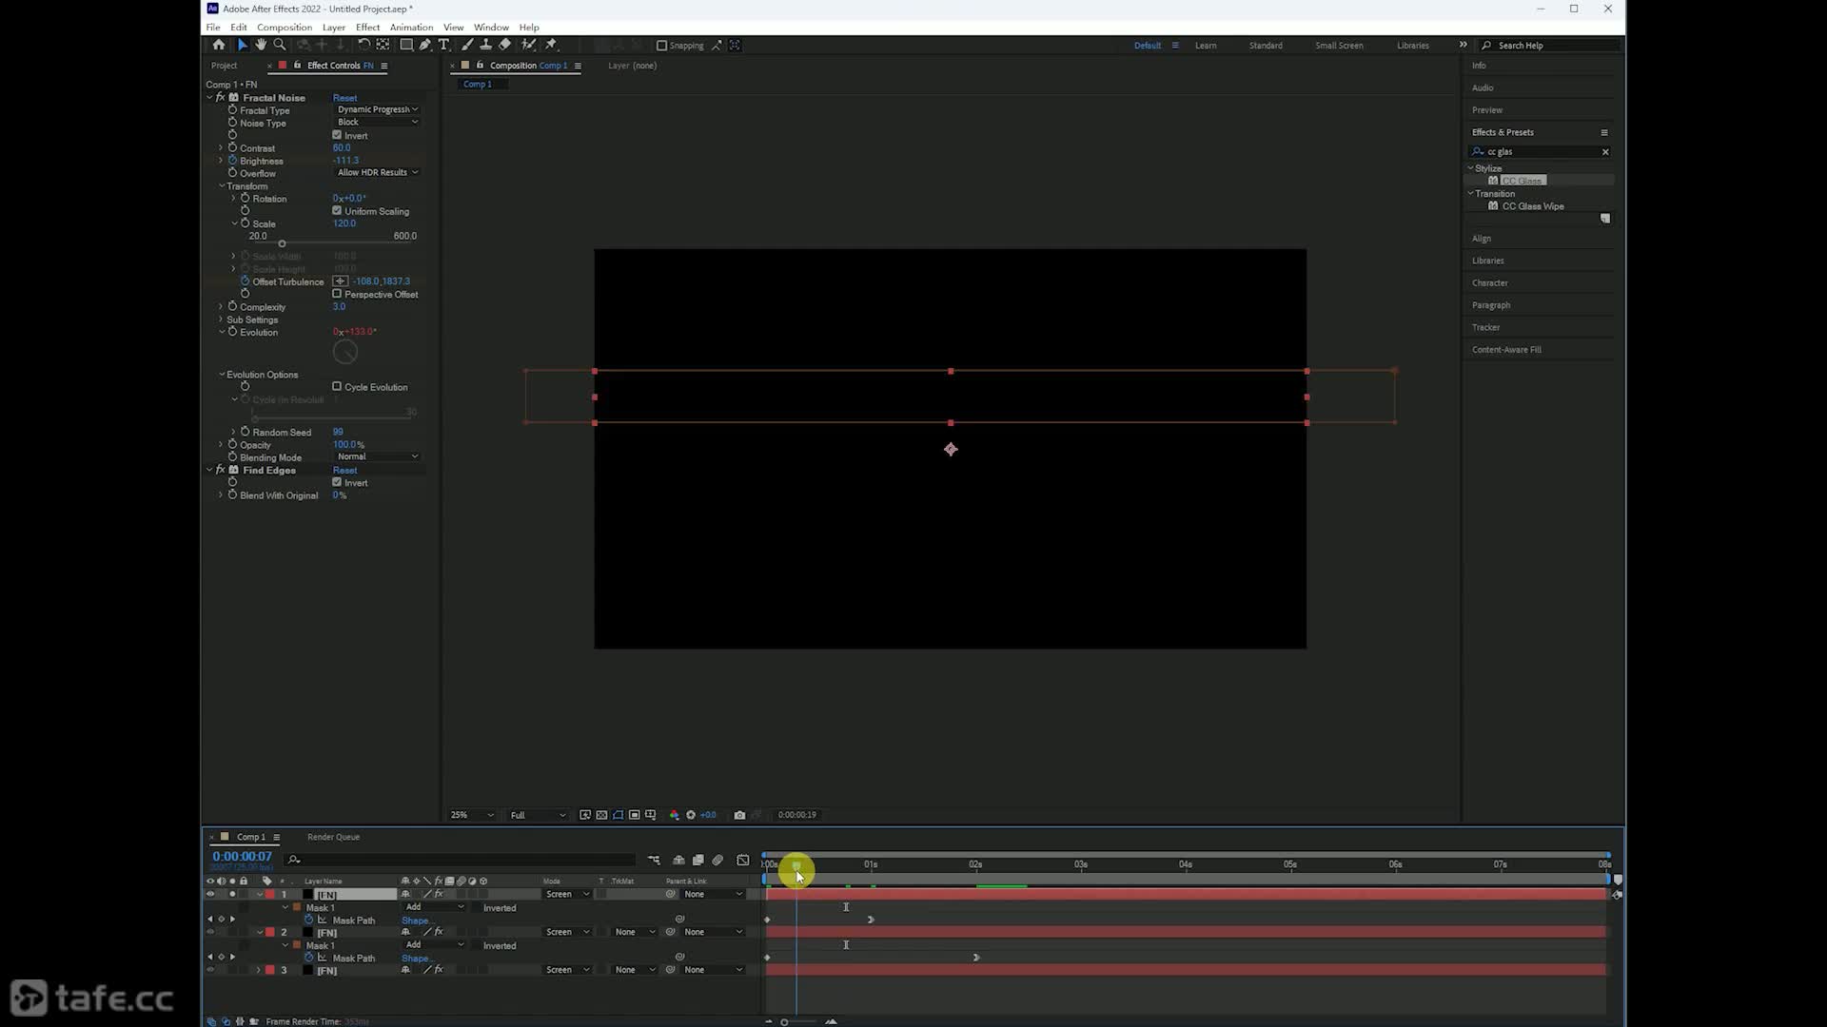Take snapshot with camera icon
This screenshot has width=1827, height=1027.
[x=739, y=815]
